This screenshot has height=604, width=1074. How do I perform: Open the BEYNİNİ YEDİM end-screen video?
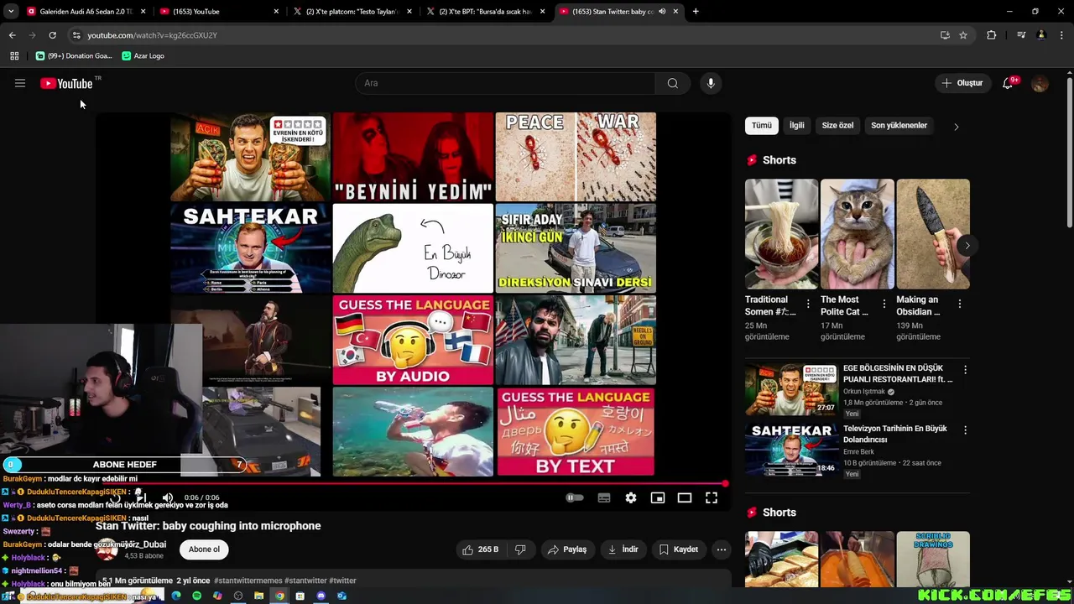tap(413, 157)
